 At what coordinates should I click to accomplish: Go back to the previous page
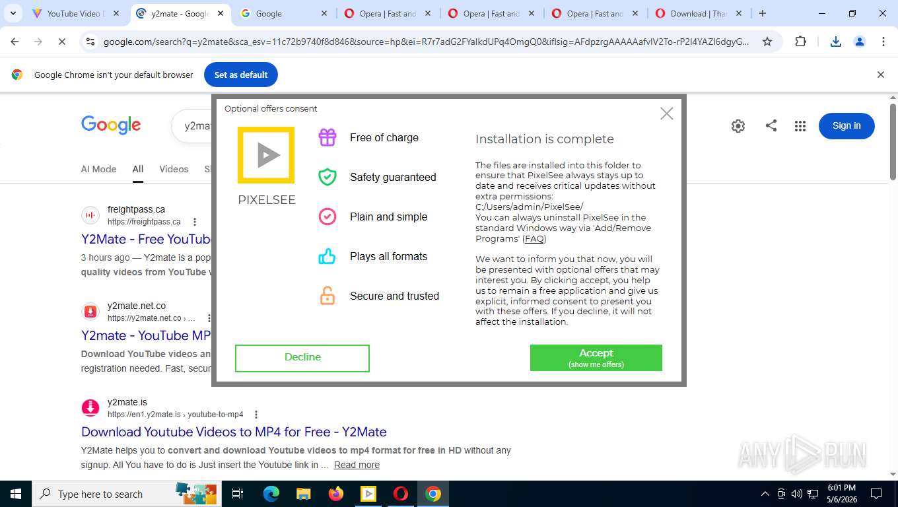pos(15,42)
